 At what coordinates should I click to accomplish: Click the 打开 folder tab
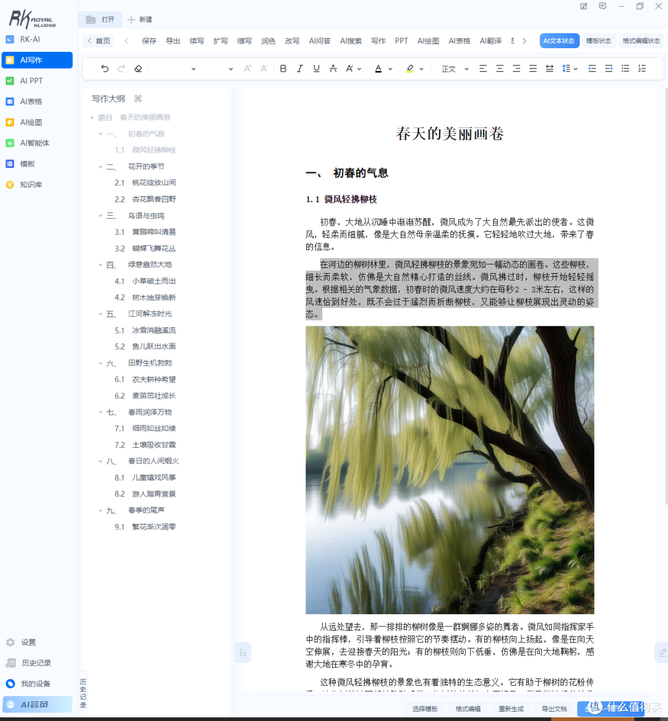coord(100,19)
